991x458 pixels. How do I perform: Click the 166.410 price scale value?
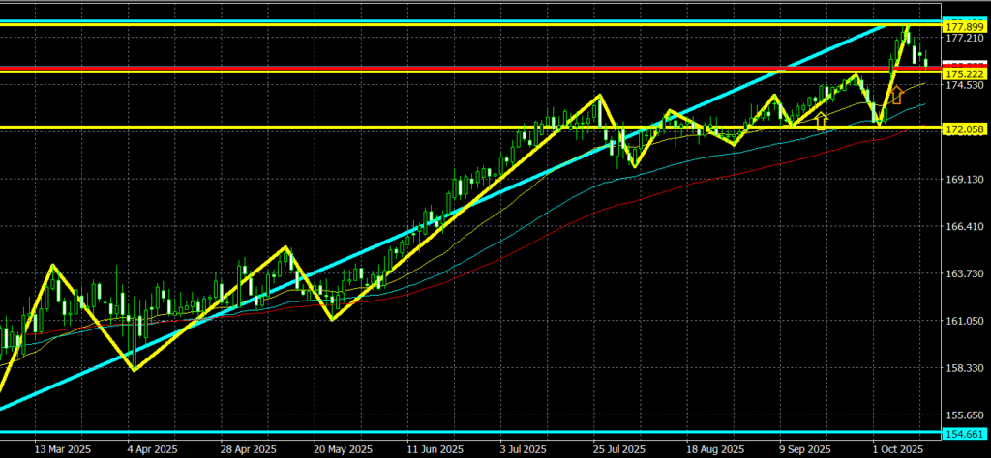pyautogui.click(x=963, y=227)
